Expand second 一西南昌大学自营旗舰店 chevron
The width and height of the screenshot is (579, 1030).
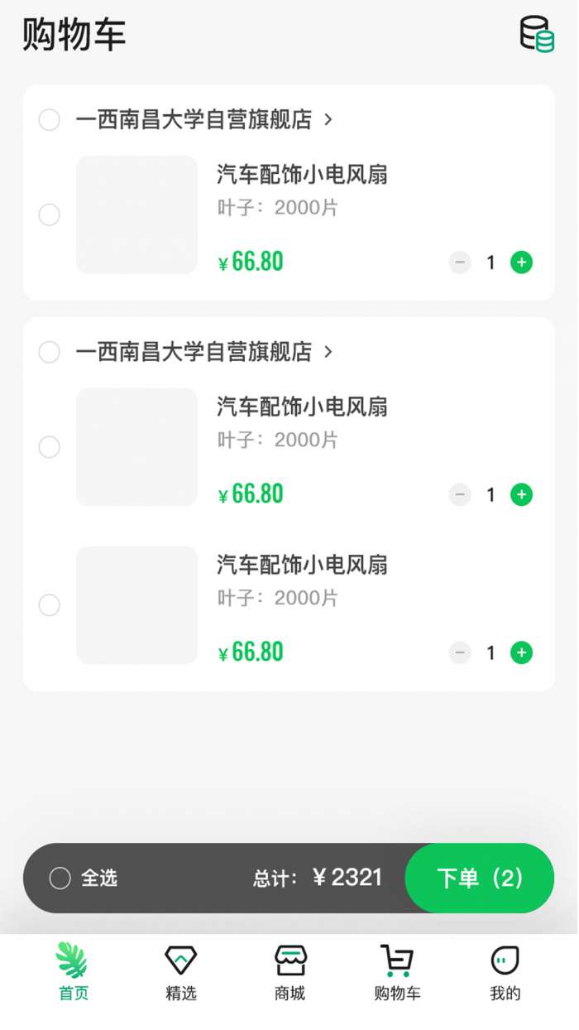[328, 352]
